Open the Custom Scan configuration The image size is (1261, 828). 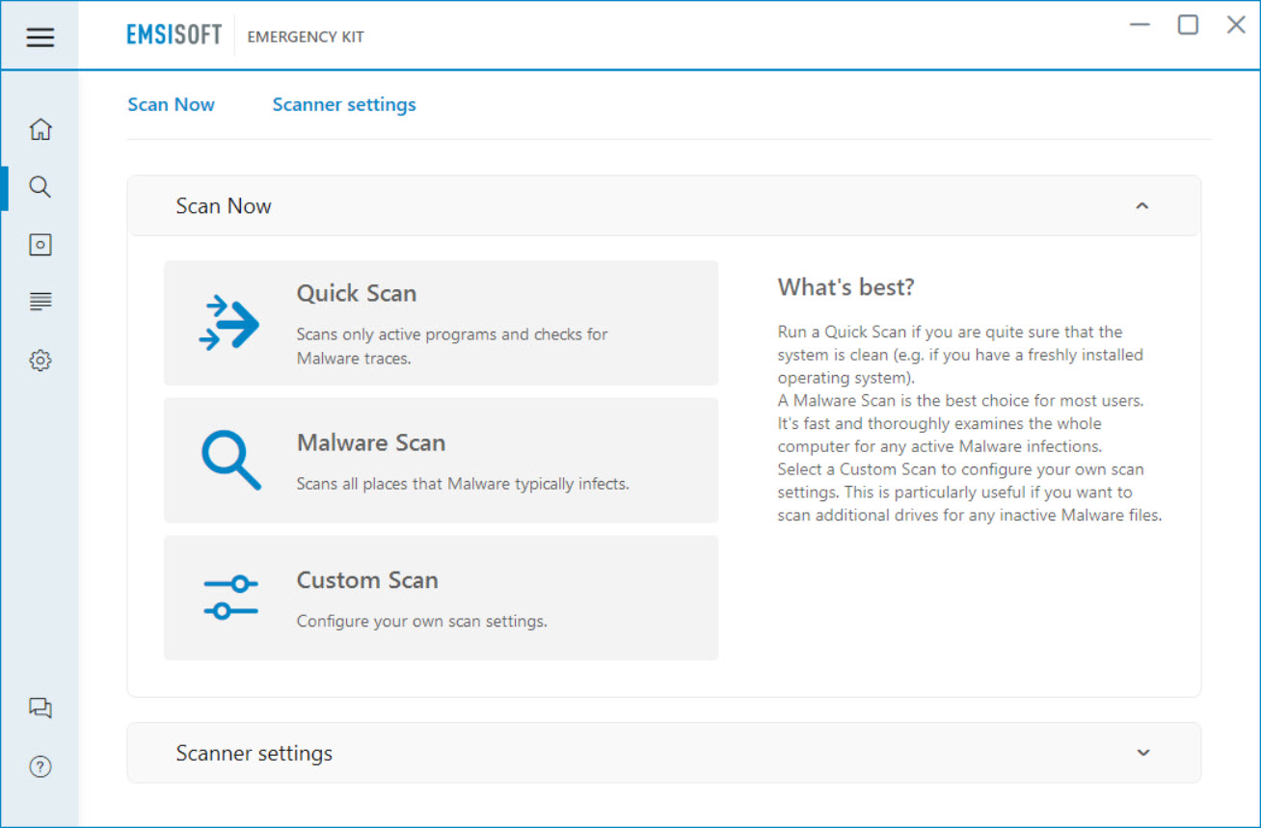(x=441, y=598)
